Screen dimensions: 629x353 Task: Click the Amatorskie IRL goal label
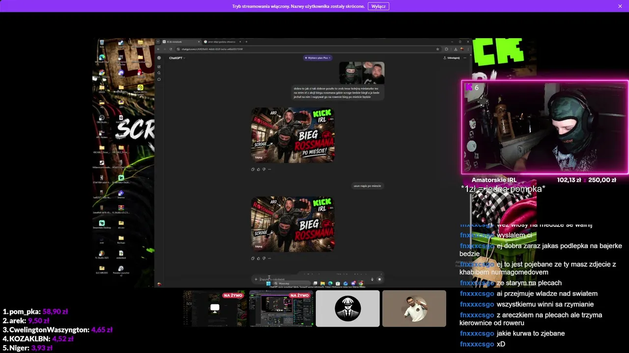click(x=494, y=180)
